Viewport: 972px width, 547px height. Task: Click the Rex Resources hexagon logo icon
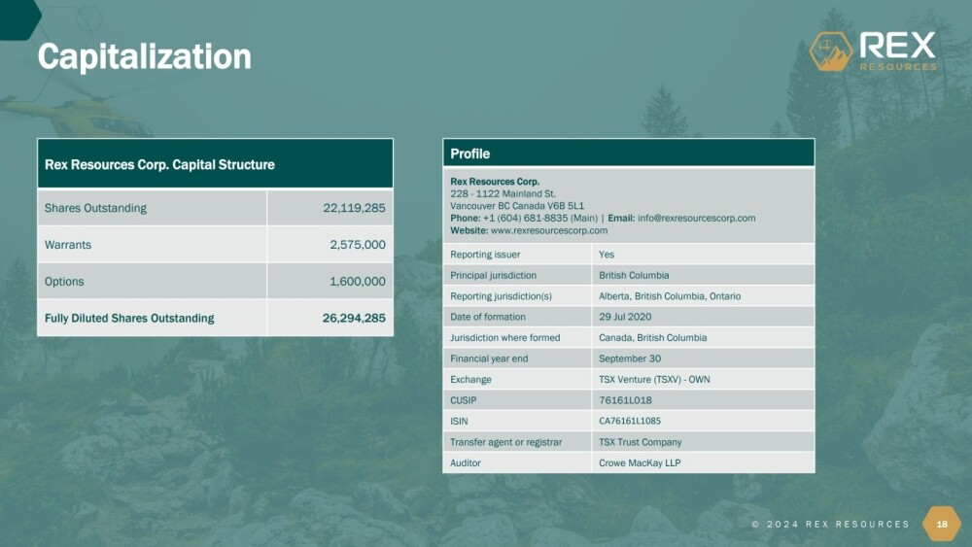(831, 51)
